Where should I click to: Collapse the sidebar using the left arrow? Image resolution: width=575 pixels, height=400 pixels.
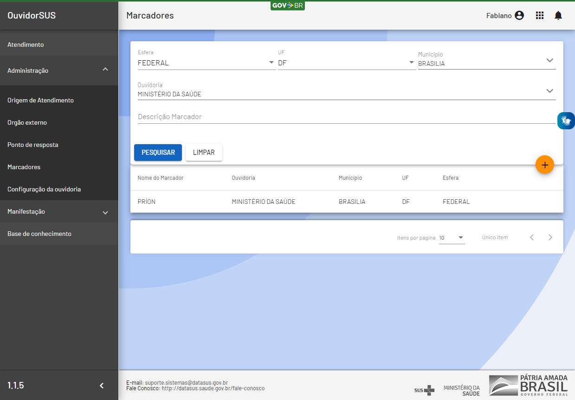(x=102, y=386)
